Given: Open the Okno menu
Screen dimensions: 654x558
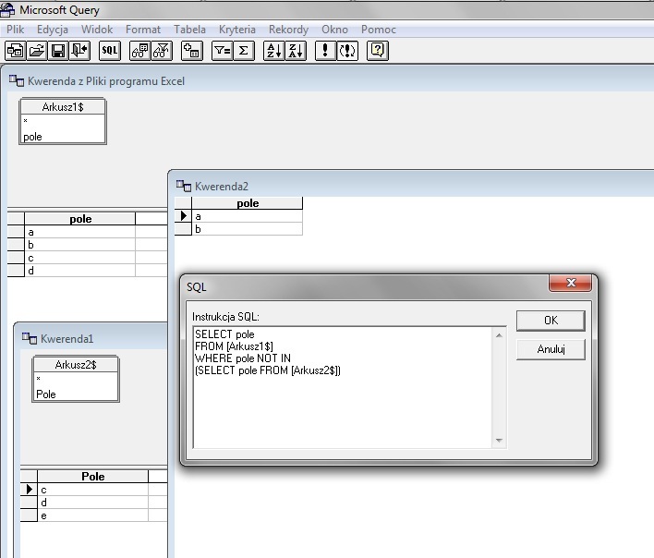Looking at the screenshot, I should pyautogui.click(x=335, y=30).
